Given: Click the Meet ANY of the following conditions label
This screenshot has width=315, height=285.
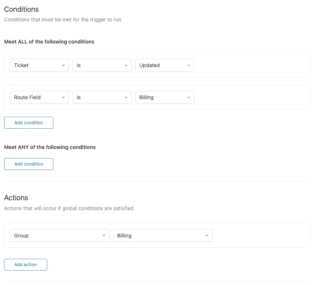Looking at the screenshot, I should tap(50, 147).
